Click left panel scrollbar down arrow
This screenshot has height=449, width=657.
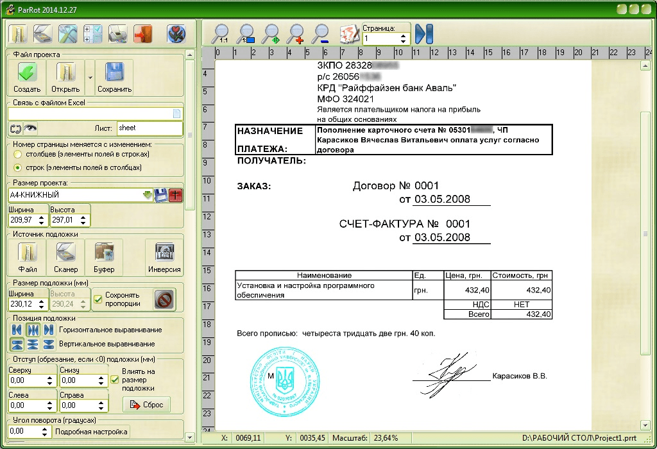coord(189,437)
